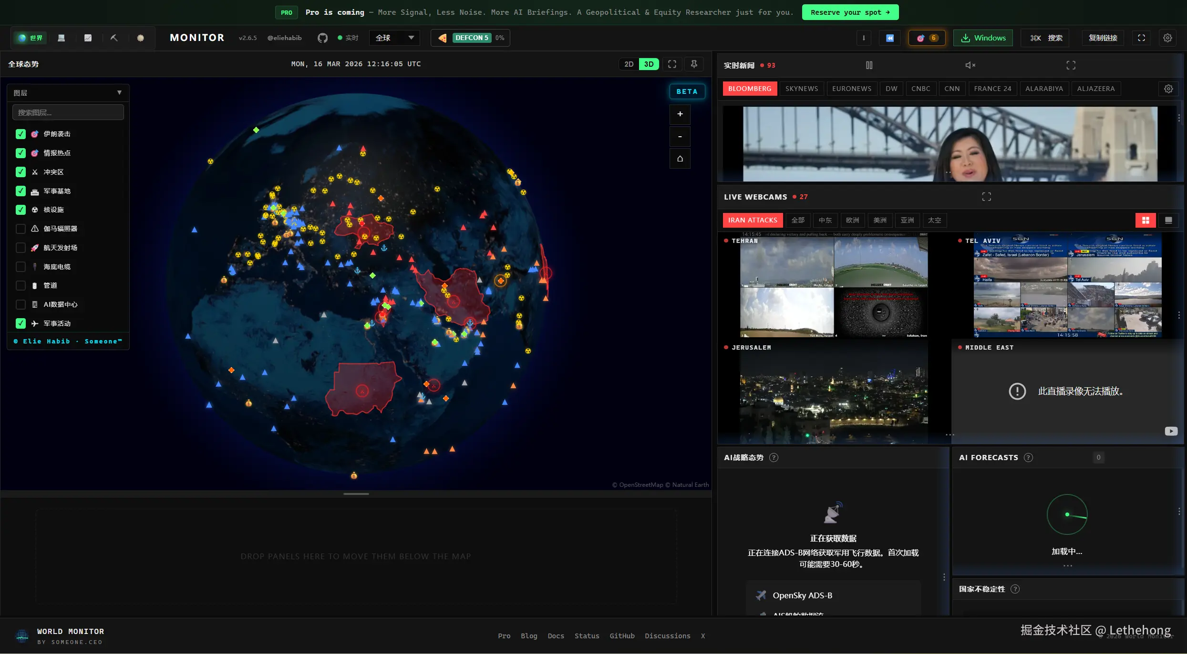This screenshot has height=654, width=1187.
Task: Download the Windows app button
Action: click(983, 38)
